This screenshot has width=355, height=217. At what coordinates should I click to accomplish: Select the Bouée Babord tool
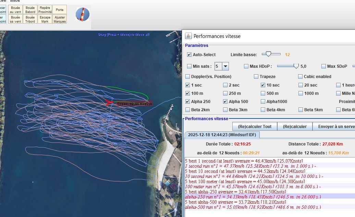click(x=30, y=10)
